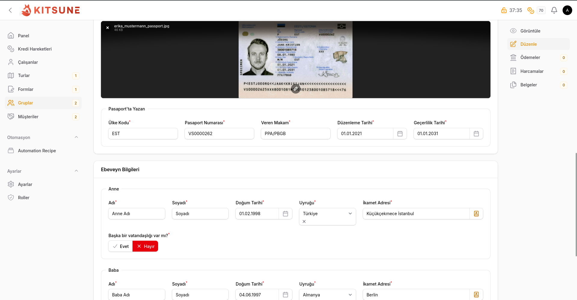Viewport: 577px width, 300px height.
Task: Open Automation Recipe
Action: [43, 150]
